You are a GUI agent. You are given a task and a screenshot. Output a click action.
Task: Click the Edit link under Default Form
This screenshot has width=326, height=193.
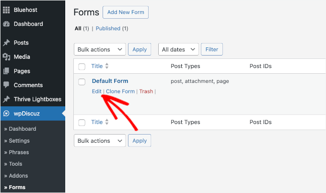96,91
